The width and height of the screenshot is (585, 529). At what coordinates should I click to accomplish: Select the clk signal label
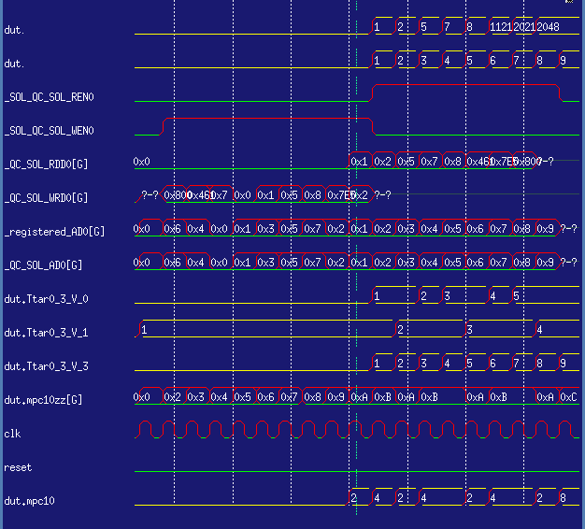tap(12, 434)
